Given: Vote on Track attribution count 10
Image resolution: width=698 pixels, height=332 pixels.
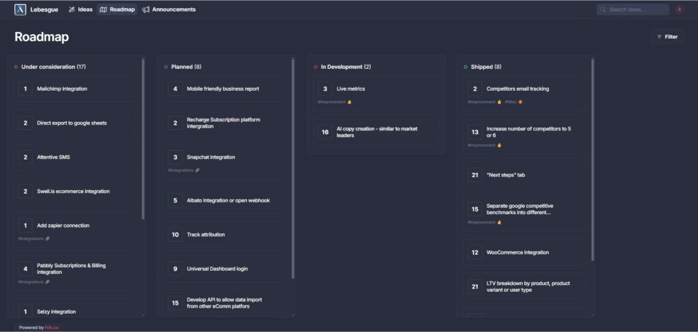Looking at the screenshot, I should coord(175,235).
